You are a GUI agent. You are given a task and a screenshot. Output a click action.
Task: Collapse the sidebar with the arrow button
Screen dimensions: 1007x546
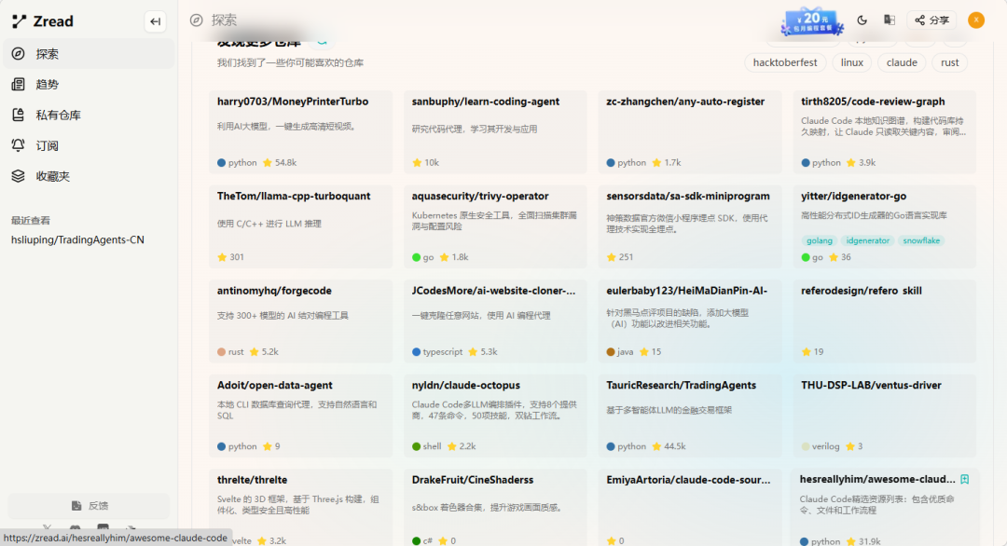pyautogui.click(x=155, y=21)
